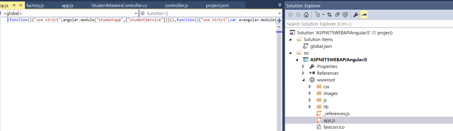Sync with Active Document icon
The width and height of the screenshot is (453, 131).
click(x=329, y=15)
